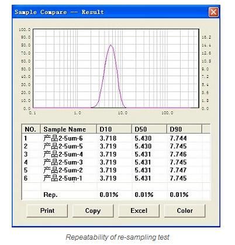Click the Sample Name column header

pyautogui.click(x=68, y=129)
